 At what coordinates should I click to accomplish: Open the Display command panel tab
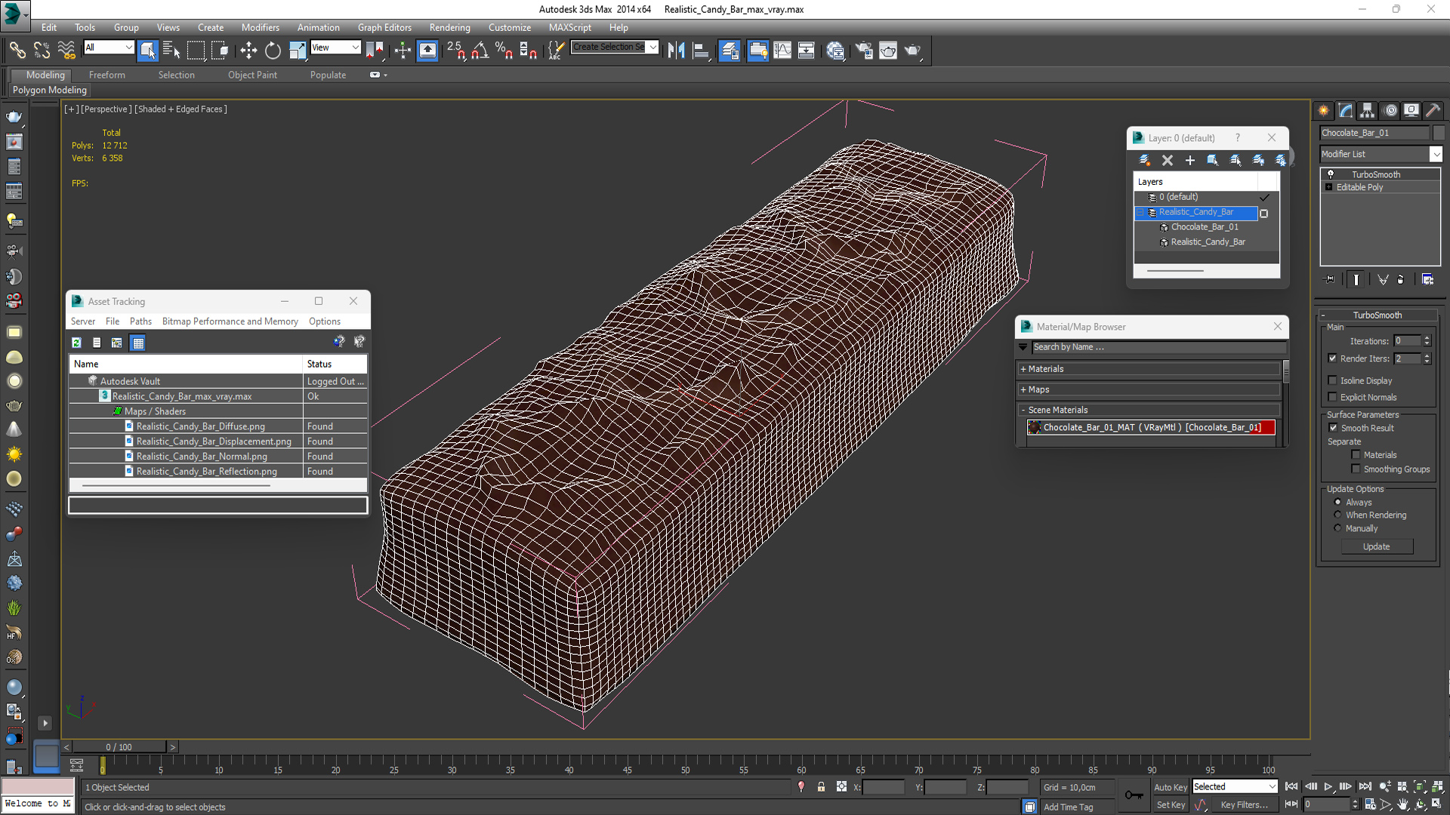click(x=1411, y=111)
